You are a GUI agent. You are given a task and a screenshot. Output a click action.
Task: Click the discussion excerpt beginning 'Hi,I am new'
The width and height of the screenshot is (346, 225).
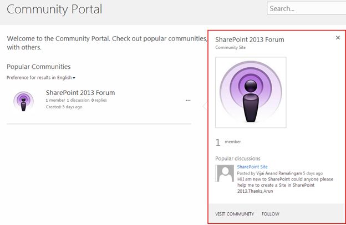point(286,185)
